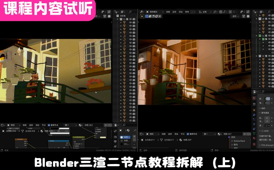The image size is (274, 170).
Task: Open 选项 dropdown in right viewport
Action: [235, 16]
